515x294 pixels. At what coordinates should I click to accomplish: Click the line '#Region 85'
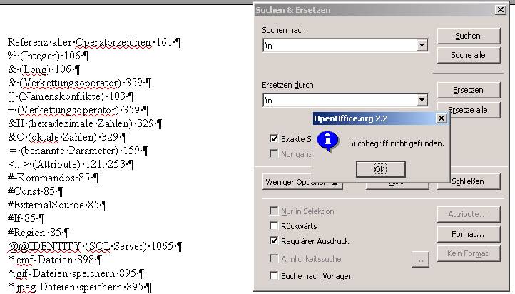click(x=39, y=233)
